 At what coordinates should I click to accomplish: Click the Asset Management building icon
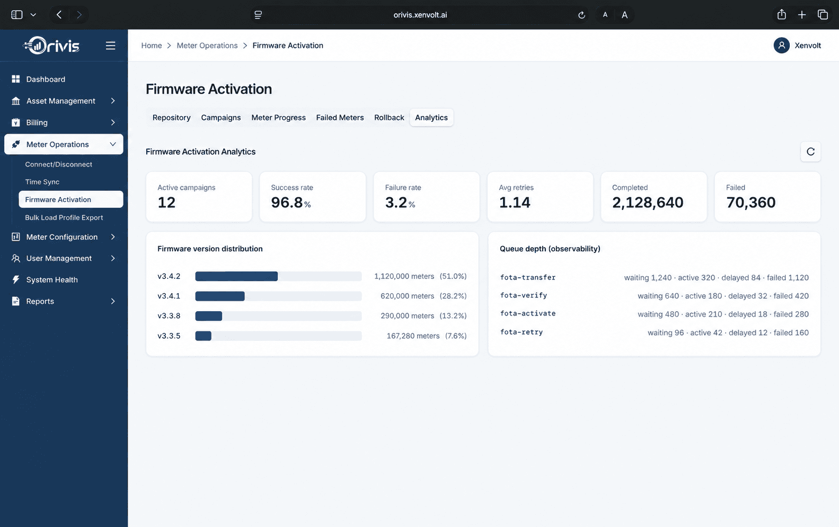click(16, 101)
